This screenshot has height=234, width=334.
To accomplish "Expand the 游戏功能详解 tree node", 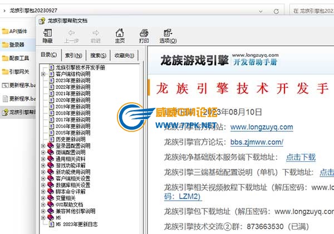I will coord(43,165).
